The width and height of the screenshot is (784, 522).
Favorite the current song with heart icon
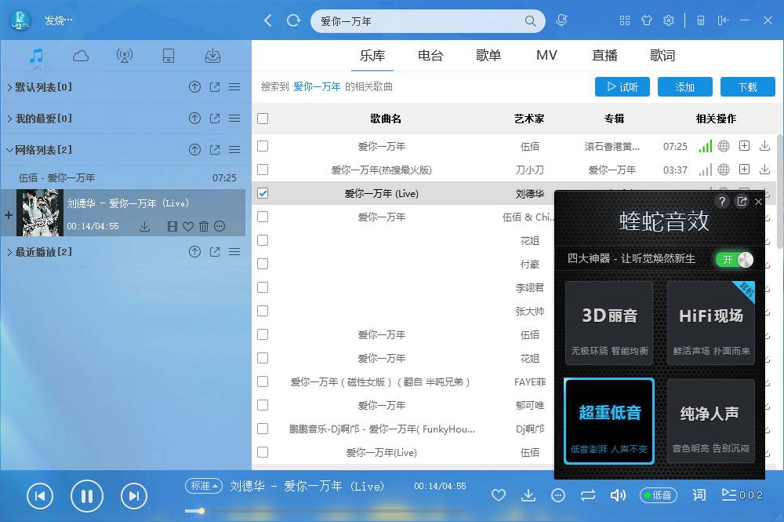tap(498, 495)
